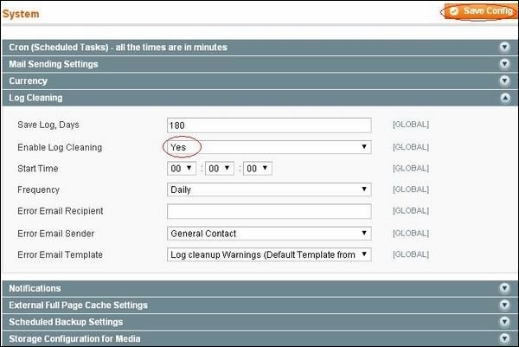Open the Start Time seconds dropdown

[x=258, y=169]
